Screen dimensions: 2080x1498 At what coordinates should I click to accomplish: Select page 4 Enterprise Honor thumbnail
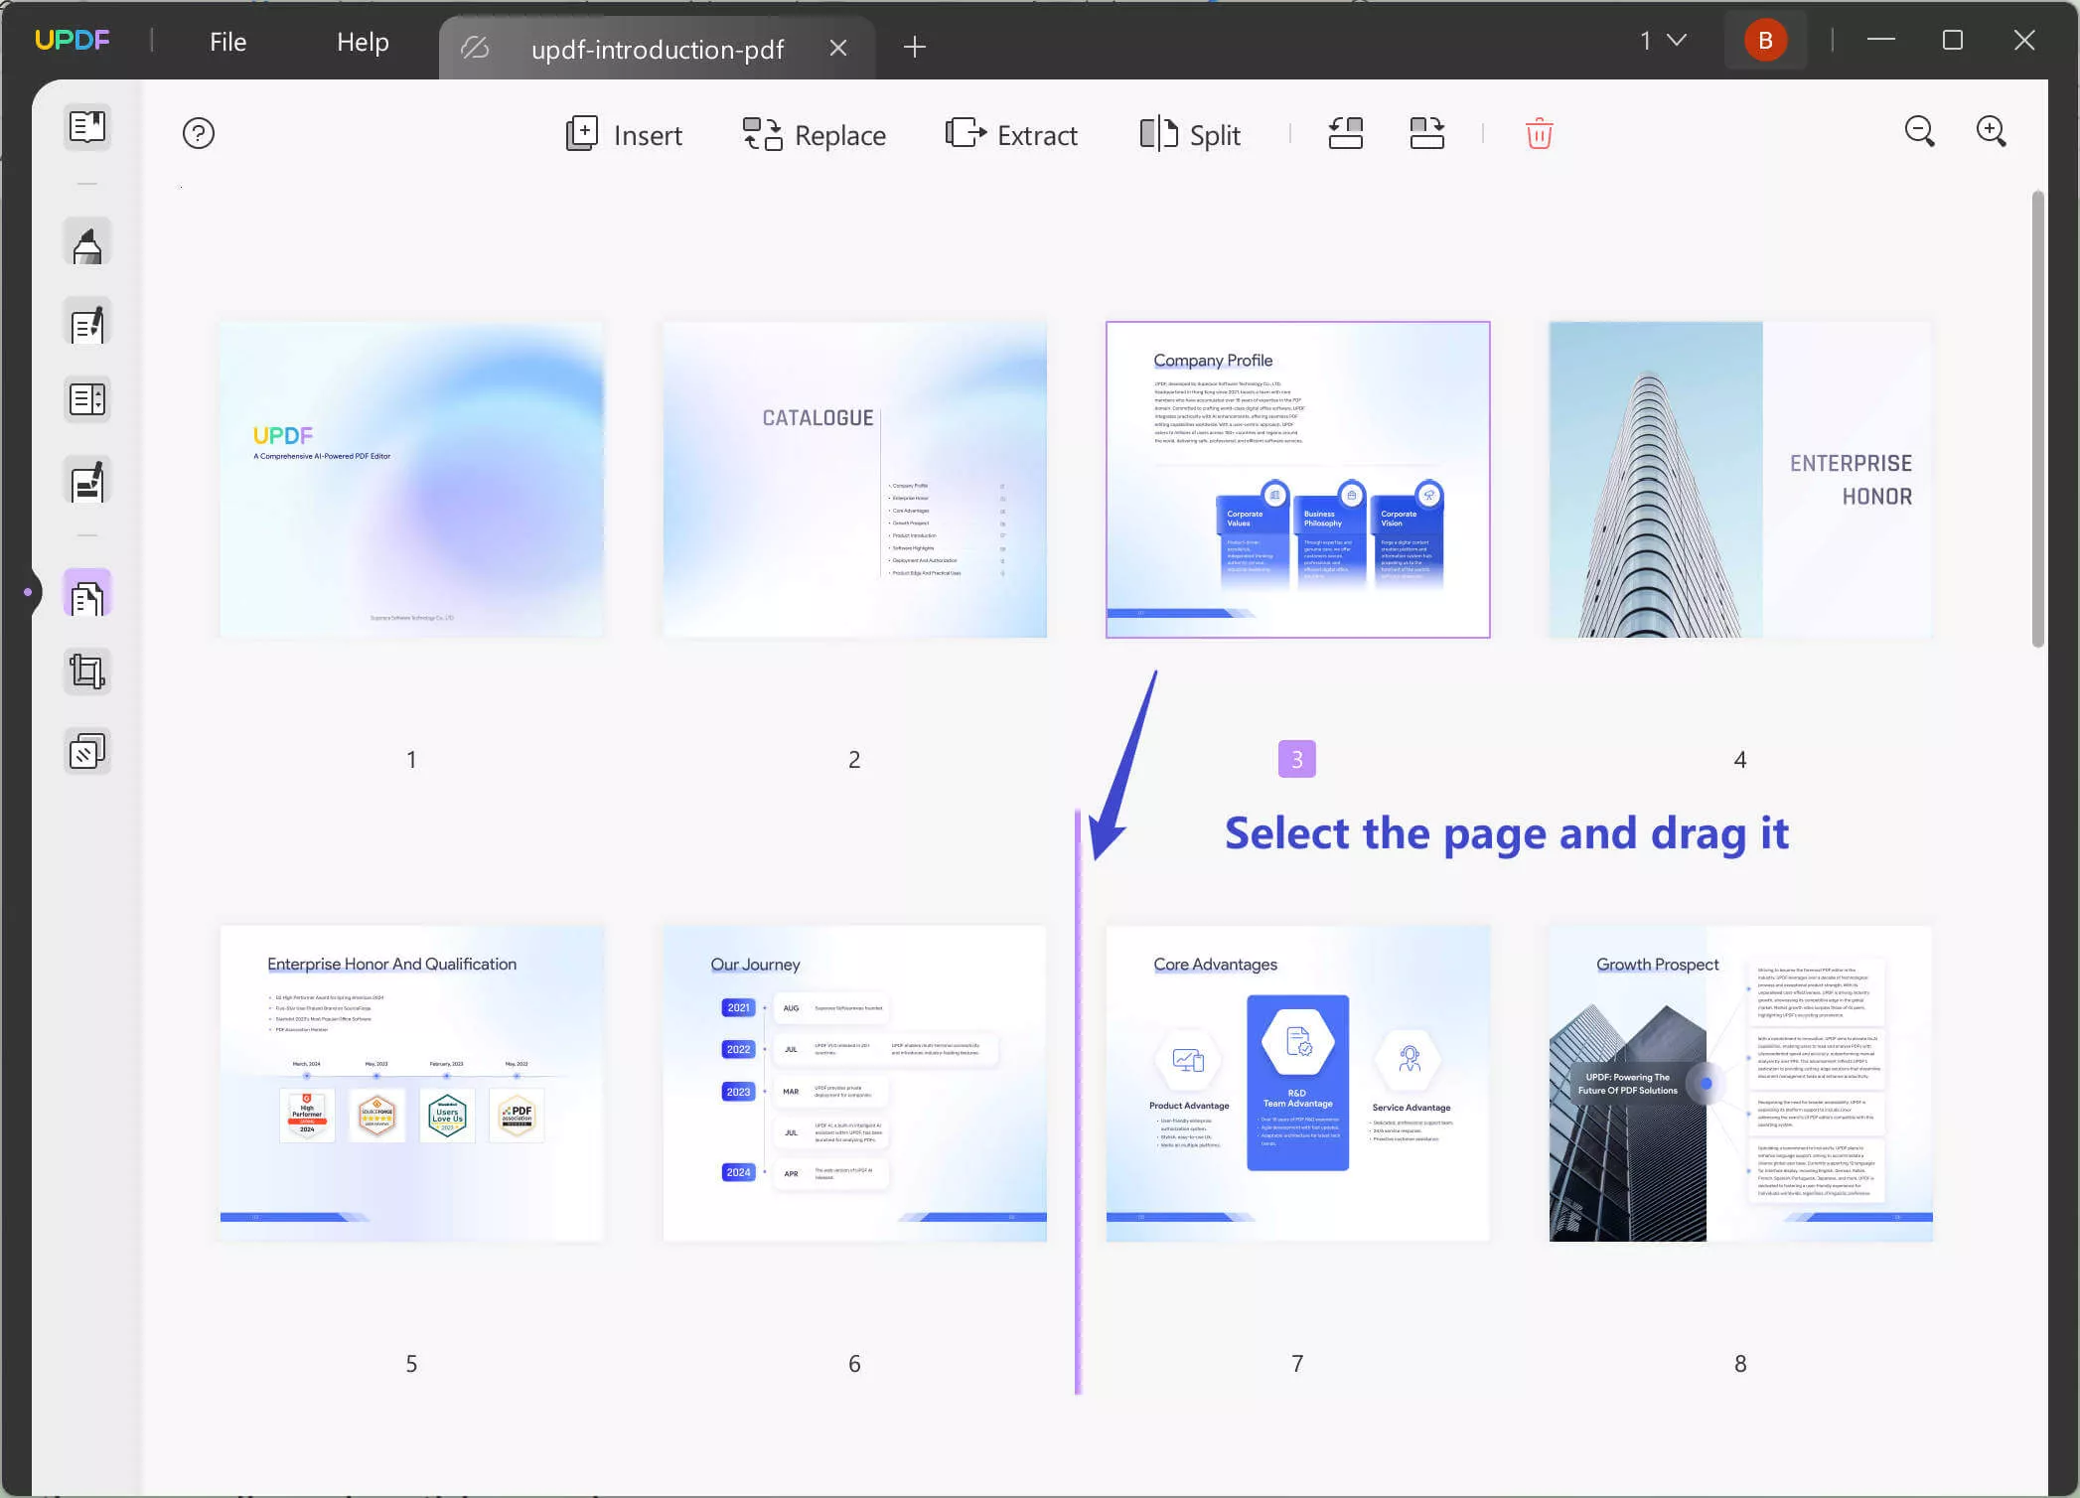point(1740,479)
